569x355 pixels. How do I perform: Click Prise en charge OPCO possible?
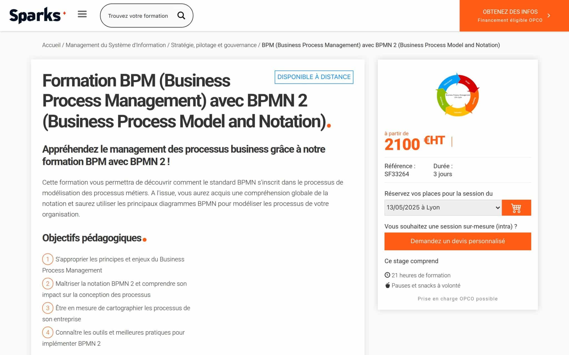pos(458,299)
